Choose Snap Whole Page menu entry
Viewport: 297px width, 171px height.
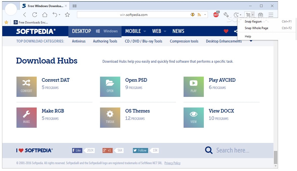[256, 28]
